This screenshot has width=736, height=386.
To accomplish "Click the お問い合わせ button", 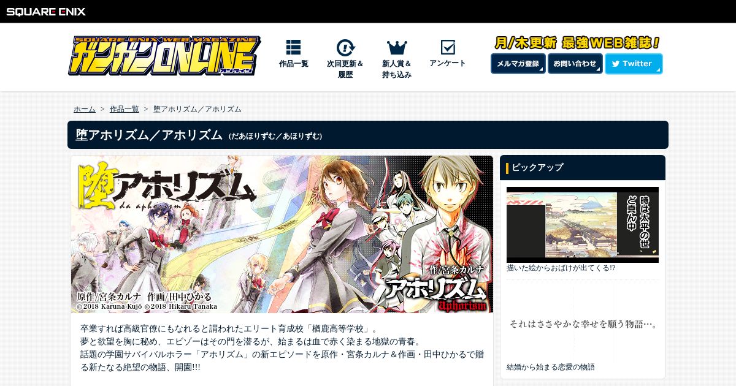I will pyautogui.click(x=575, y=64).
